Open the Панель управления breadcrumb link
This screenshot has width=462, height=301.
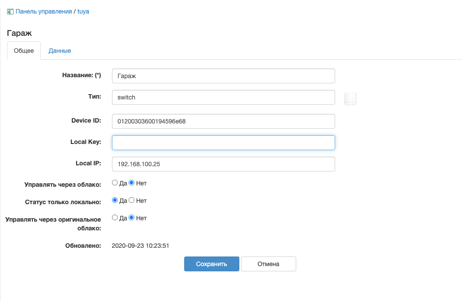click(x=44, y=12)
